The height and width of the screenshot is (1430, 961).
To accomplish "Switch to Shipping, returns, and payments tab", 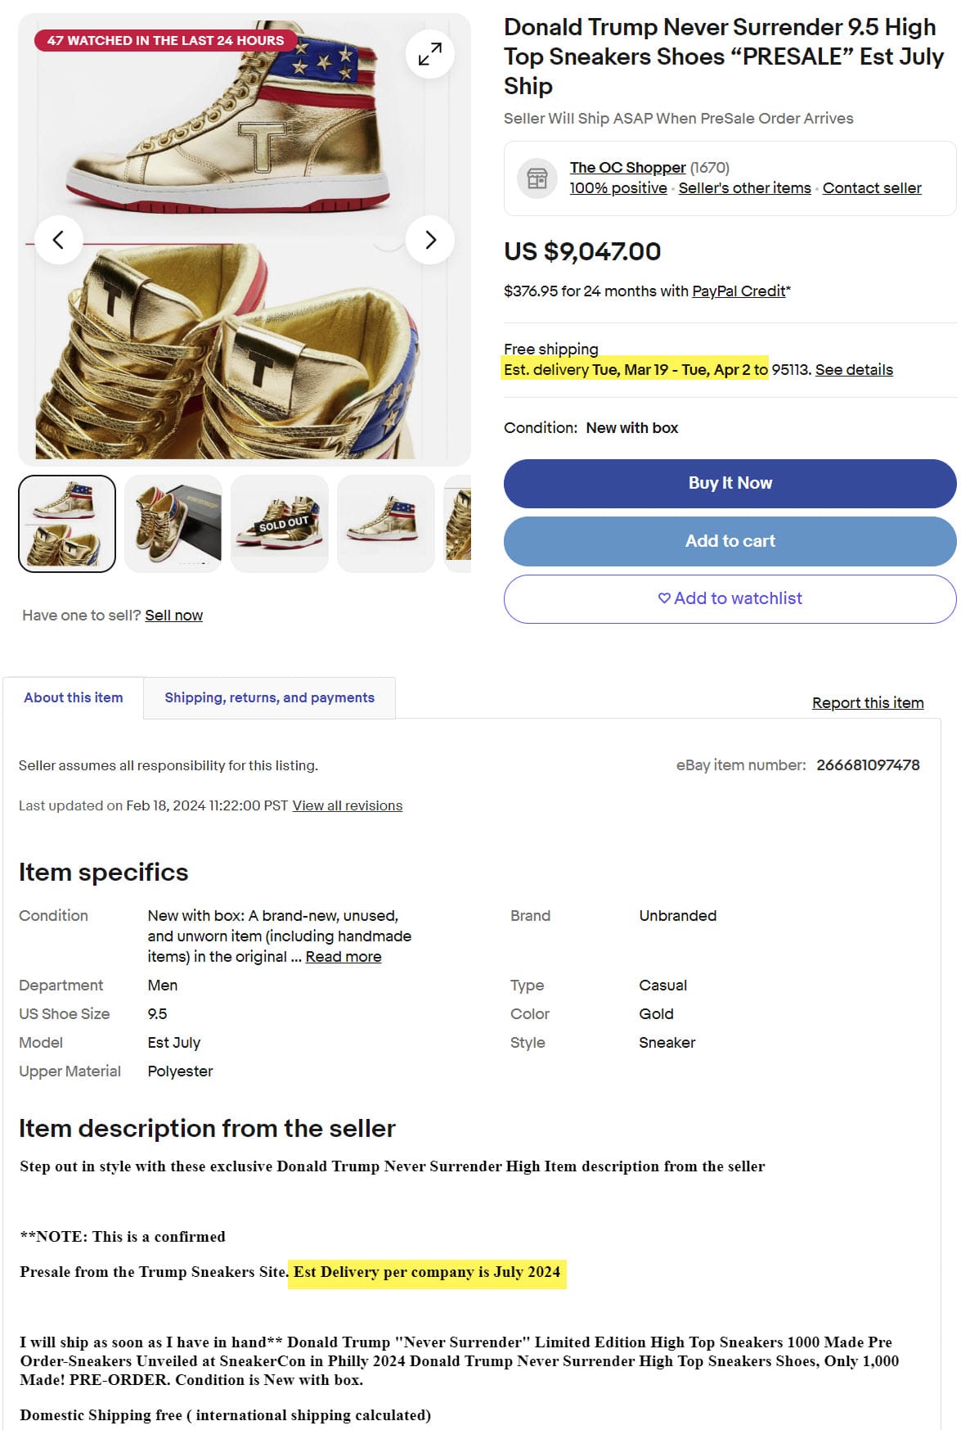I will pos(269,697).
